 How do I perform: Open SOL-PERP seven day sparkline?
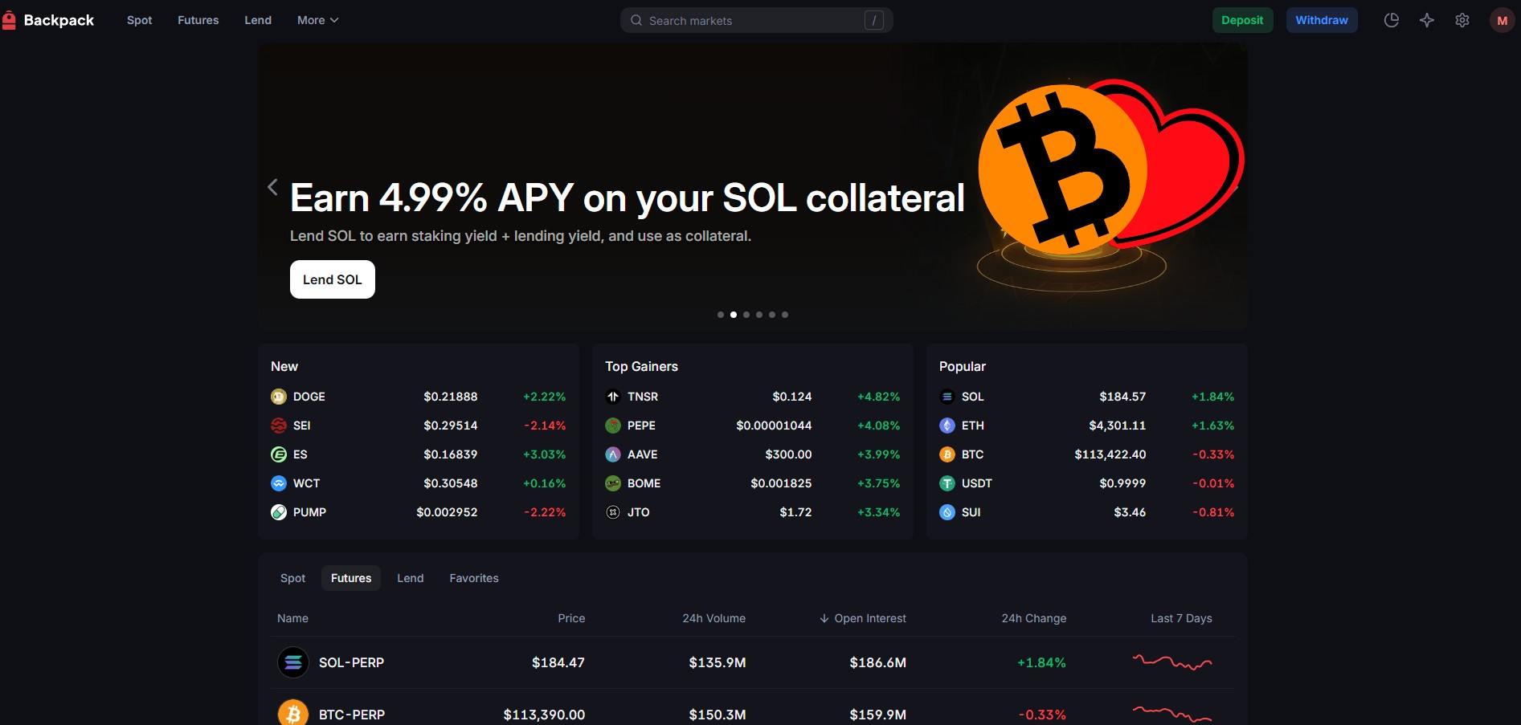1172,662
